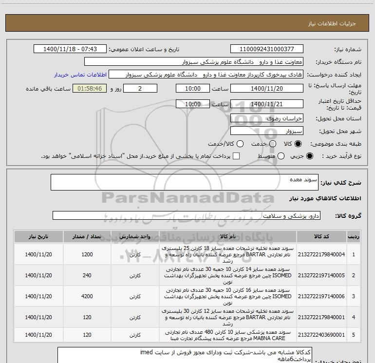Screen dimensions: 375x363
Task: Click the need number field 1100092431000377
Action: 267,49
